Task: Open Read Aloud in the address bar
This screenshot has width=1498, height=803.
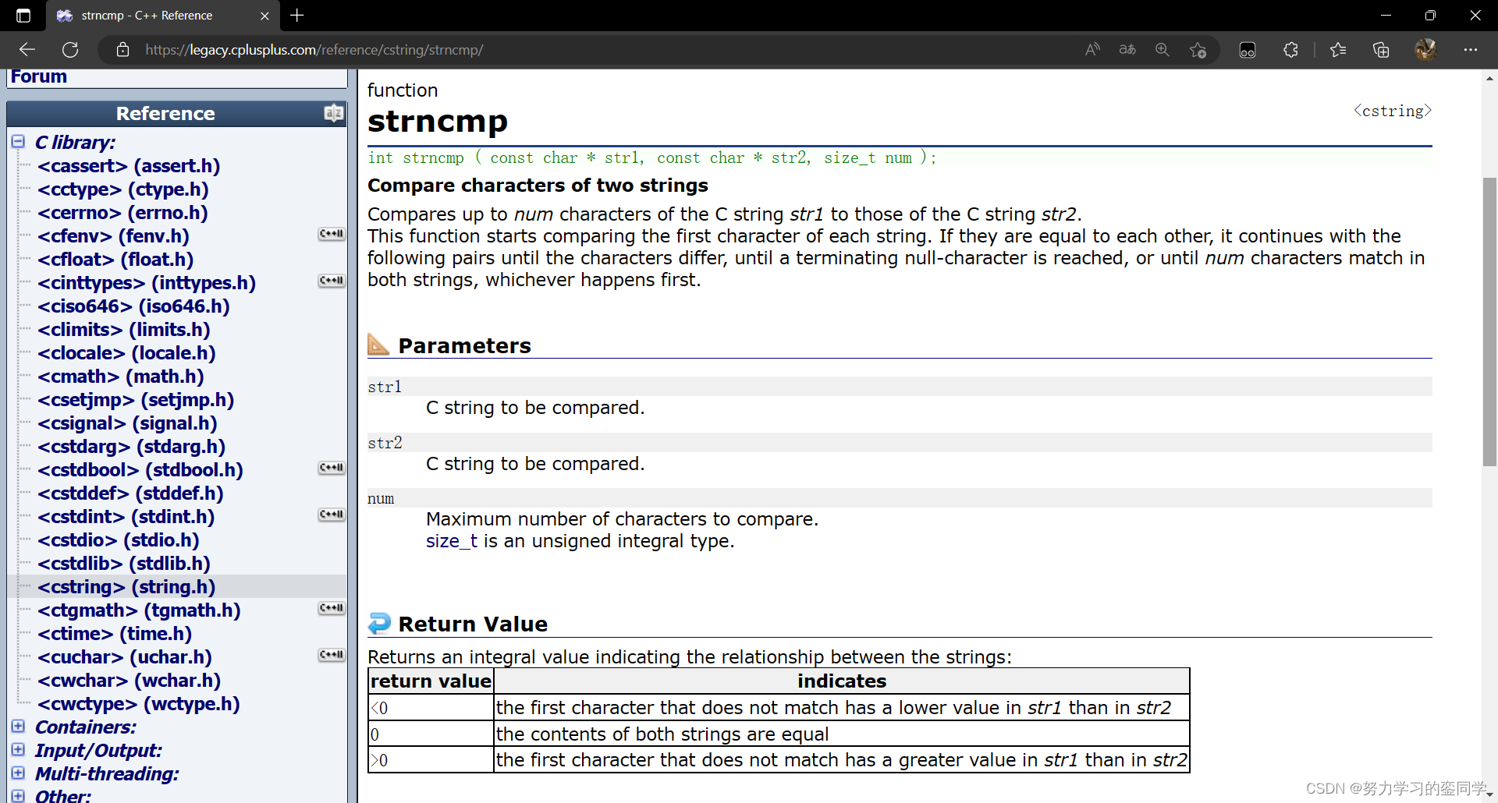Action: pos(1092,50)
